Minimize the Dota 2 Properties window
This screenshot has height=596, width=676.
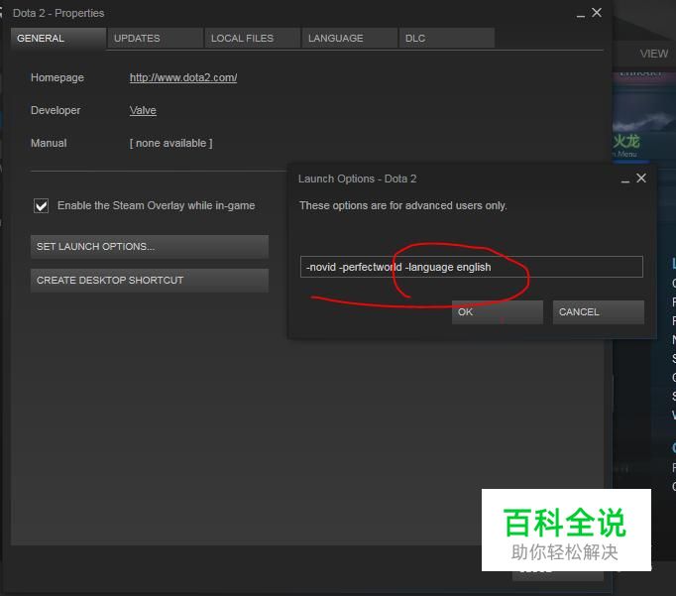[x=581, y=15]
